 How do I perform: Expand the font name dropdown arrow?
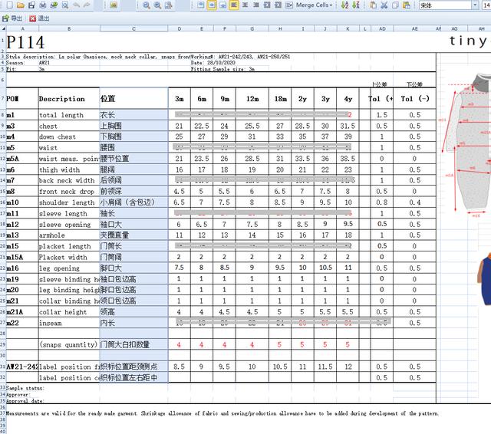(475, 5)
